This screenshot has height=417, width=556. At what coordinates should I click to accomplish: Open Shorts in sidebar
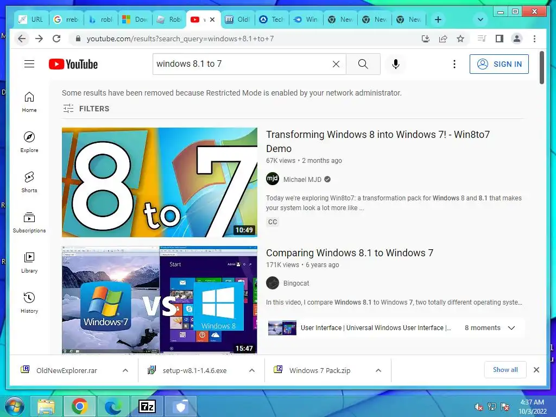[x=29, y=182]
